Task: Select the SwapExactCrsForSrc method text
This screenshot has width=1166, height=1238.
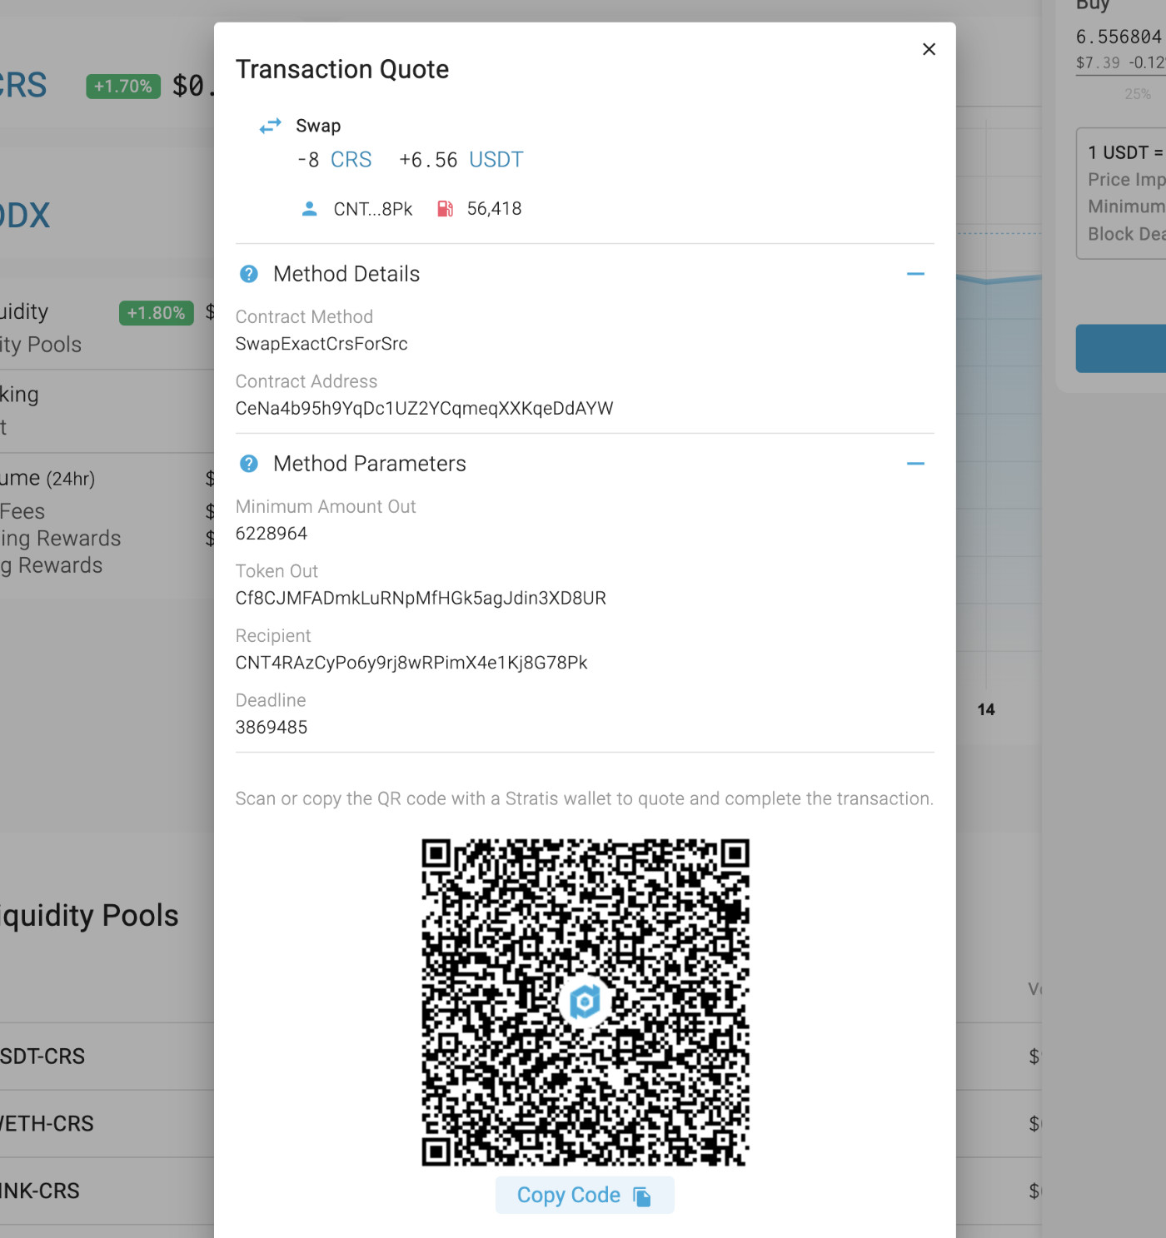Action: [x=321, y=344]
